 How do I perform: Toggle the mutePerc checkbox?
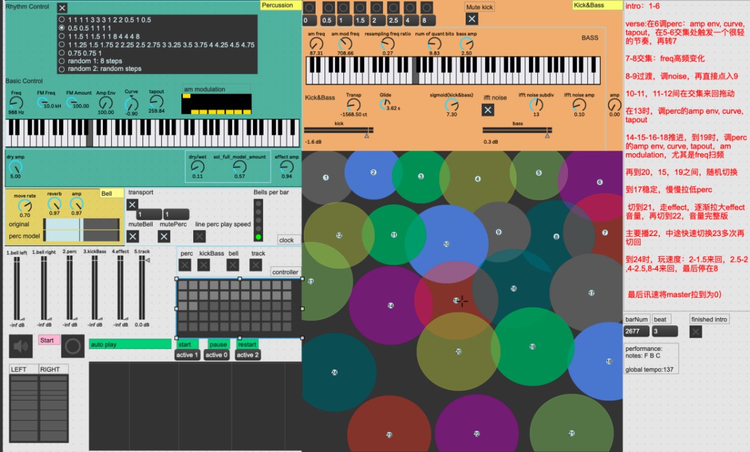pos(164,236)
